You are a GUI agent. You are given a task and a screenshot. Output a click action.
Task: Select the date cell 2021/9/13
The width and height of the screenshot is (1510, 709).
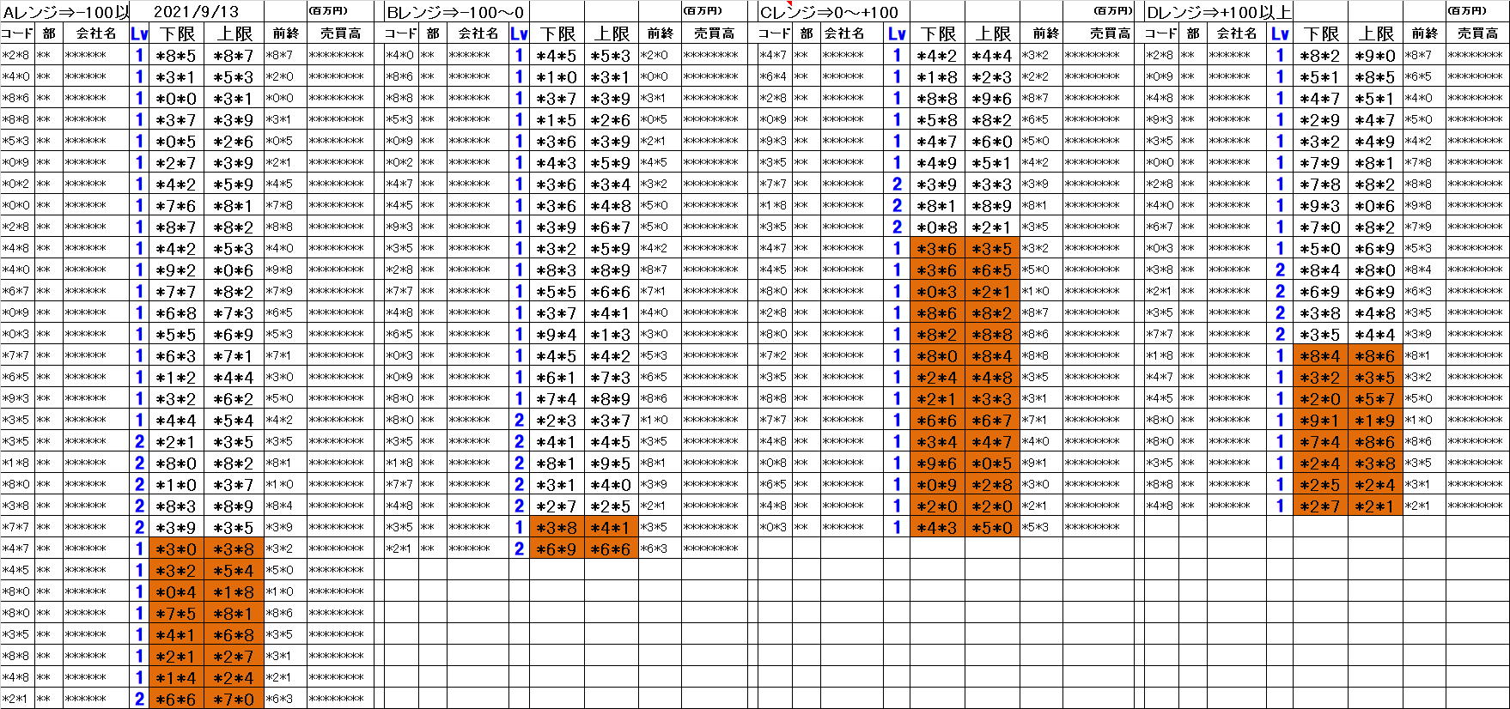[197, 11]
